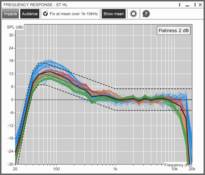
Task: Click the 1k tick label on frequency axis
Action: pos(115,169)
